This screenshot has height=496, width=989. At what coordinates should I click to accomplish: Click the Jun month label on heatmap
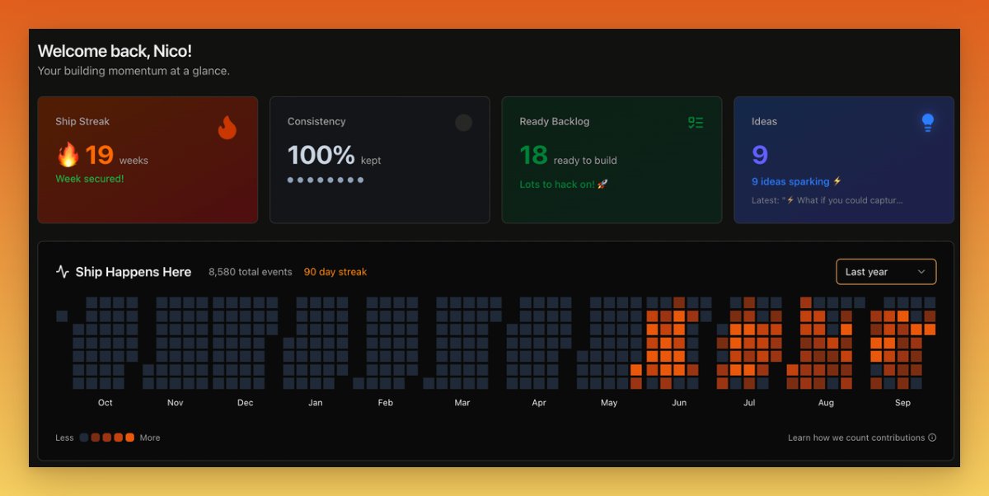coord(679,403)
